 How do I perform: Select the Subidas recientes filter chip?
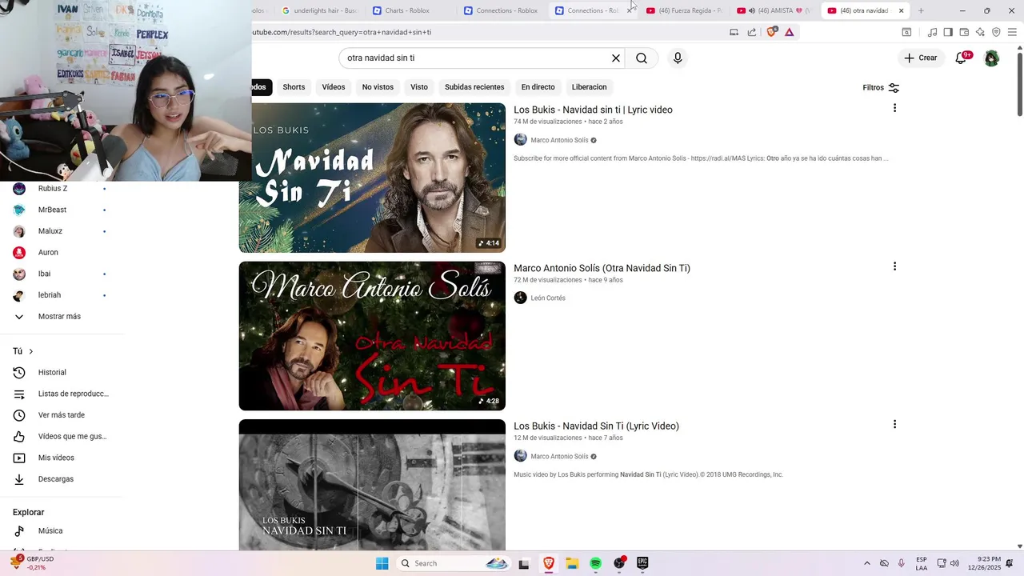click(474, 87)
